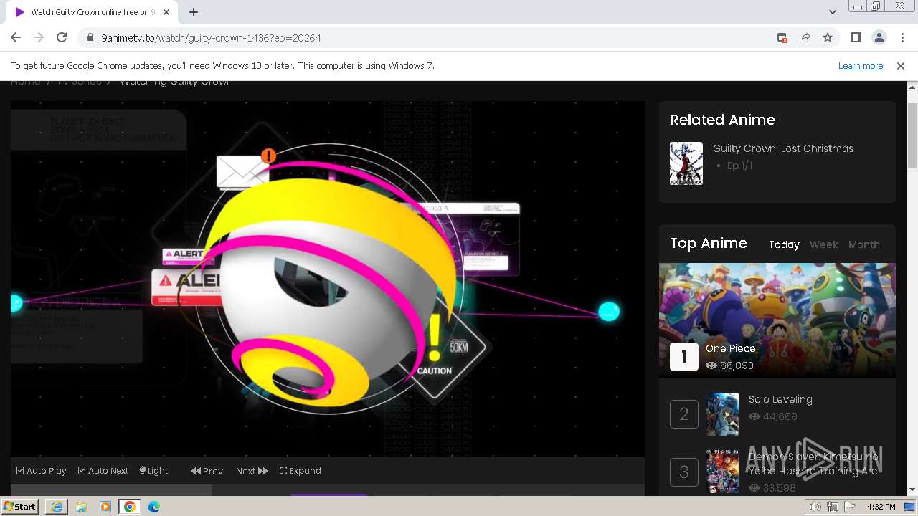
Task: Share this page via the share icon
Action: 805,37
